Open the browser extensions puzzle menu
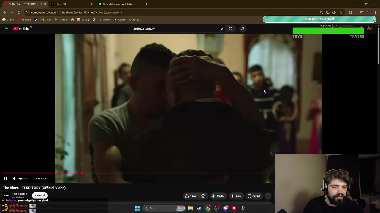This screenshot has width=380, height=213. pyautogui.click(x=351, y=12)
